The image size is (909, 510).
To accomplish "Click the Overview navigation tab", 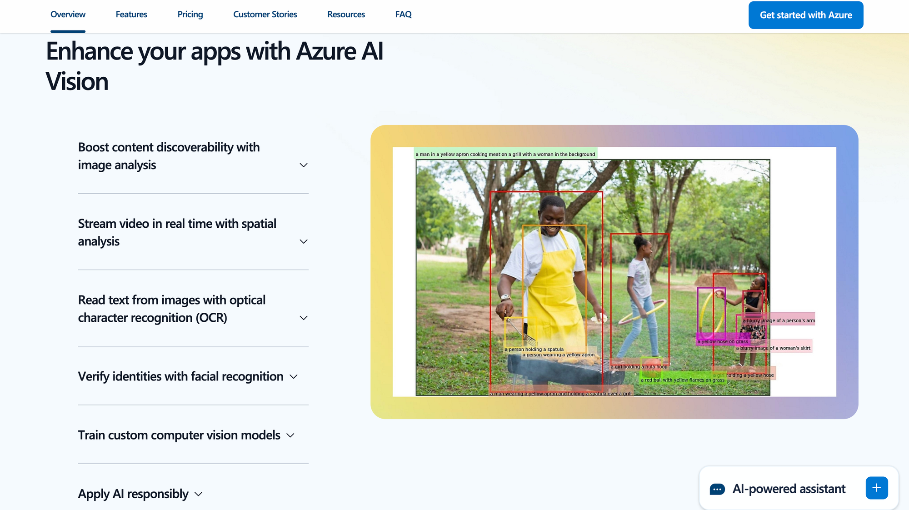I will [x=67, y=15].
